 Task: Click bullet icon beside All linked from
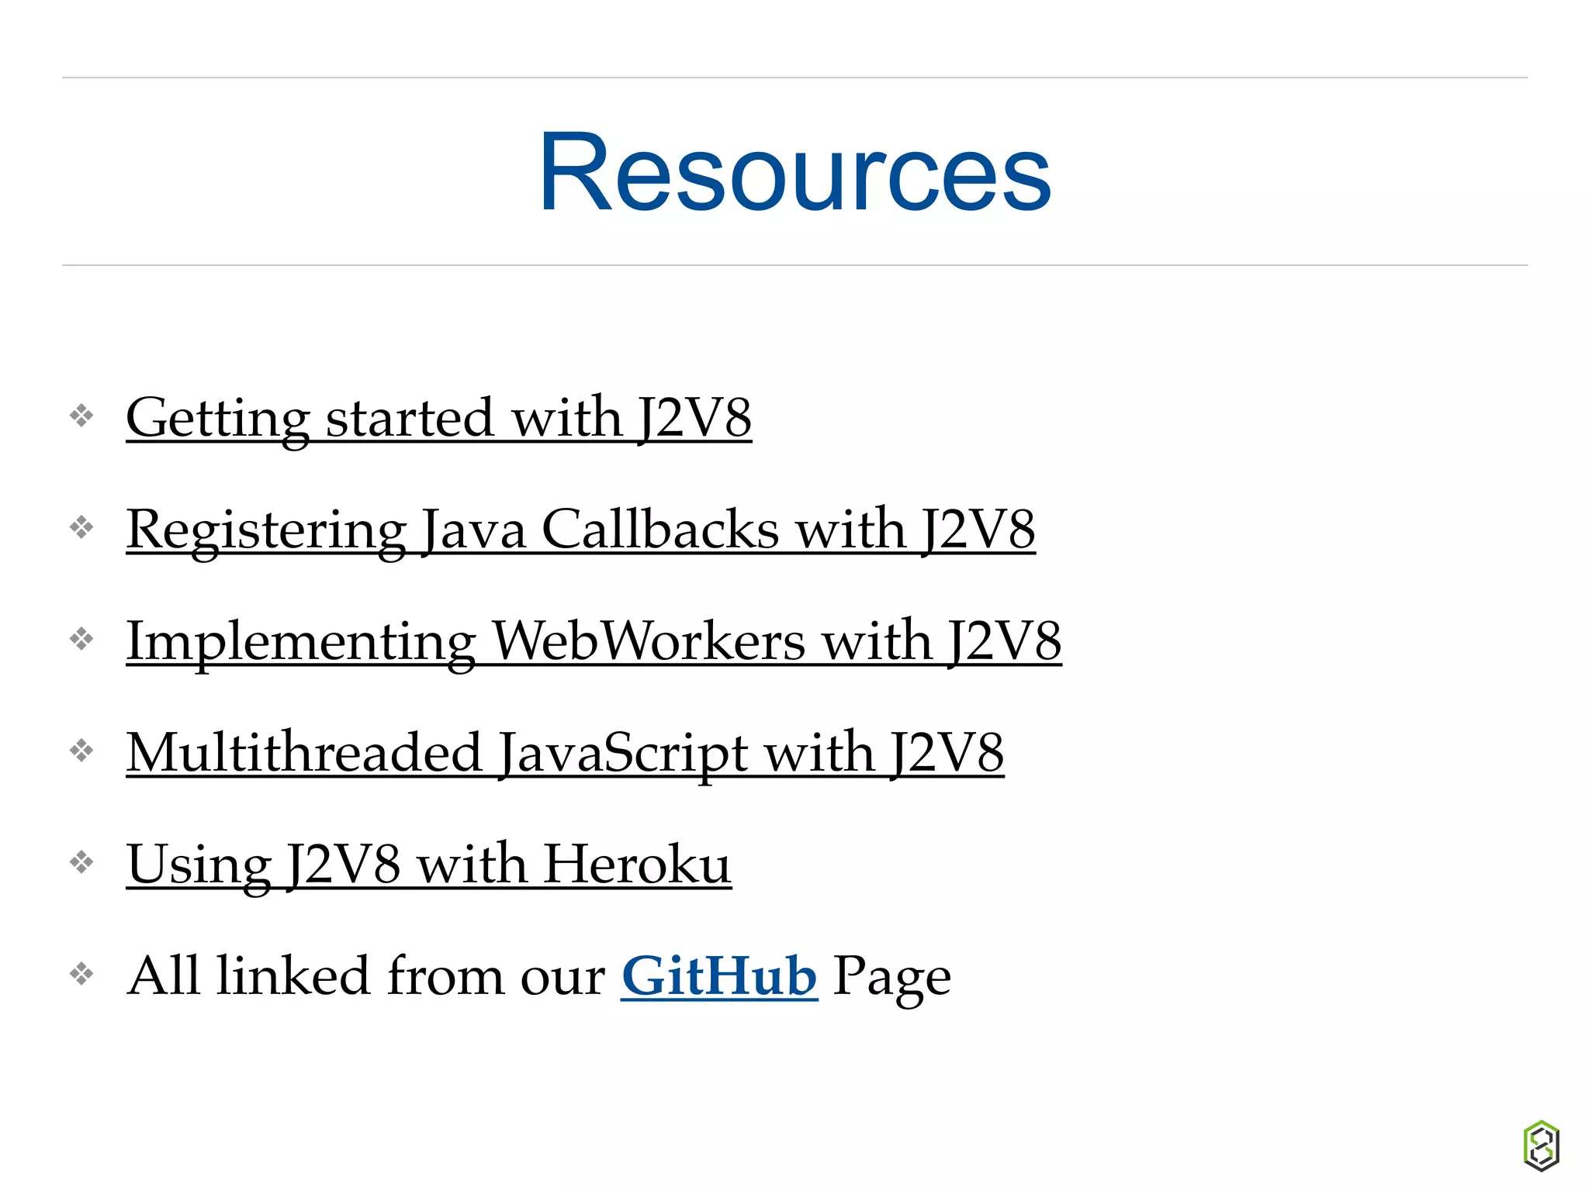(x=81, y=974)
